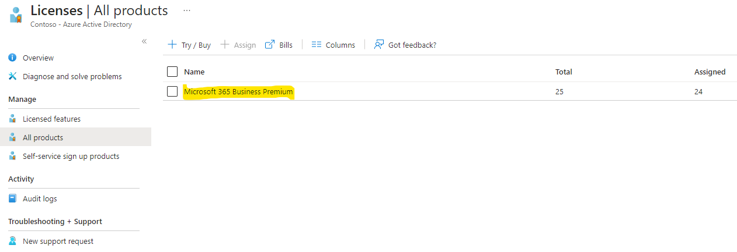737x252 pixels.
Task: Click the Audit logs icon
Action: 12,198
